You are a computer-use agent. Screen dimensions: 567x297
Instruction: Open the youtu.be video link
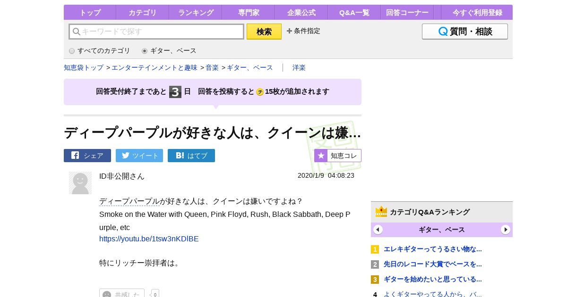point(149,239)
